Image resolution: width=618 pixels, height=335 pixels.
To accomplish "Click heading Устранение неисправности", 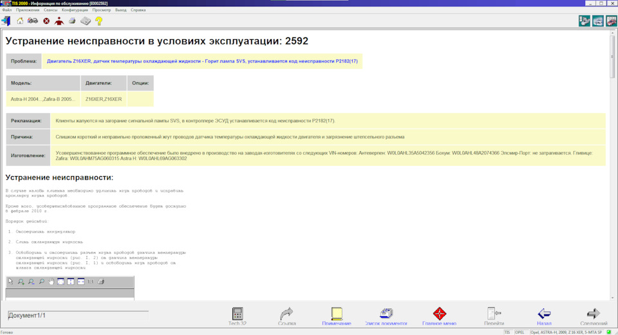I will pos(59,177).
